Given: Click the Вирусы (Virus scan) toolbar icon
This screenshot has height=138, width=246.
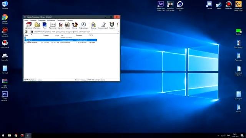Looking at the screenshot, I should (x=94, y=25).
